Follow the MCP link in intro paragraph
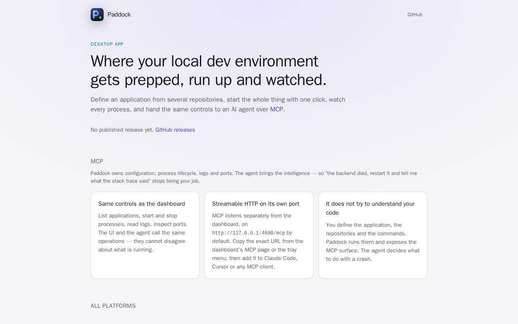The width and height of the screenshot is (518, 324). pos(276,109)
